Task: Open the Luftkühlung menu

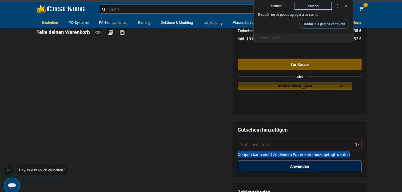Action: [213, 23]
